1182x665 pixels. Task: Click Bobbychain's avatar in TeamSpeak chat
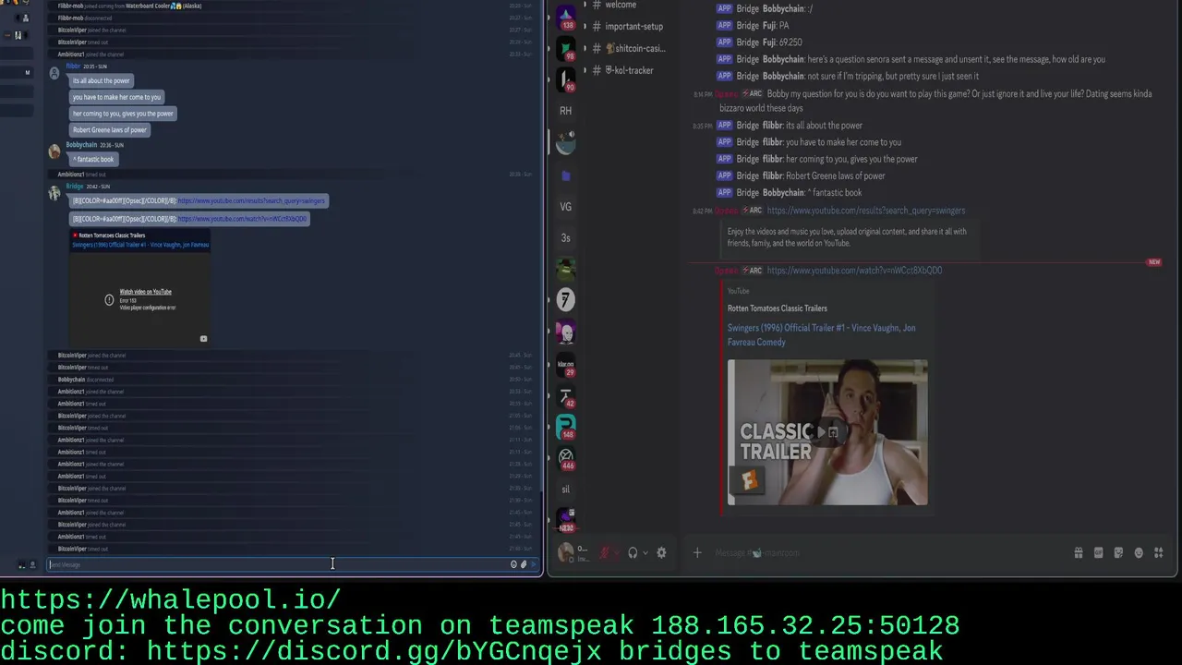(x=54, y=151)
